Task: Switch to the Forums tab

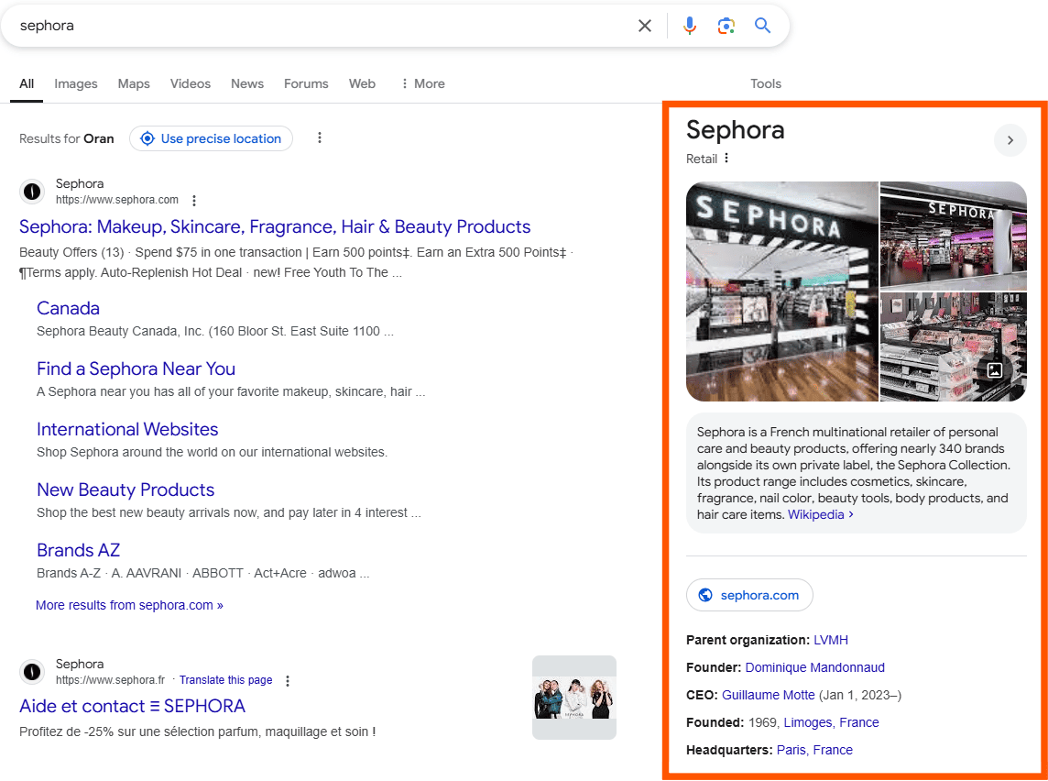Action: 306,83
